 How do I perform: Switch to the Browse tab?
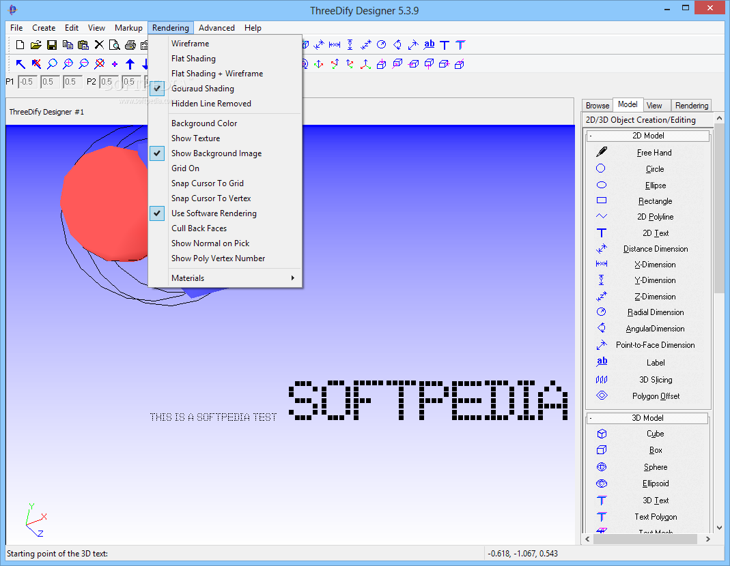(x=598, y=106)
